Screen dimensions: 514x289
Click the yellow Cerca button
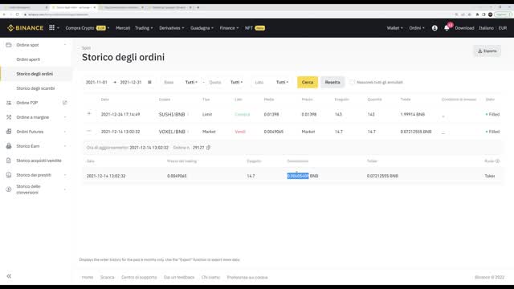tap(308, 82)
